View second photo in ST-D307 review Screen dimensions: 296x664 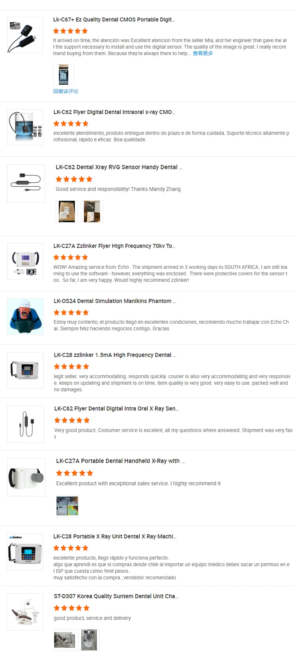click(89, 640)
